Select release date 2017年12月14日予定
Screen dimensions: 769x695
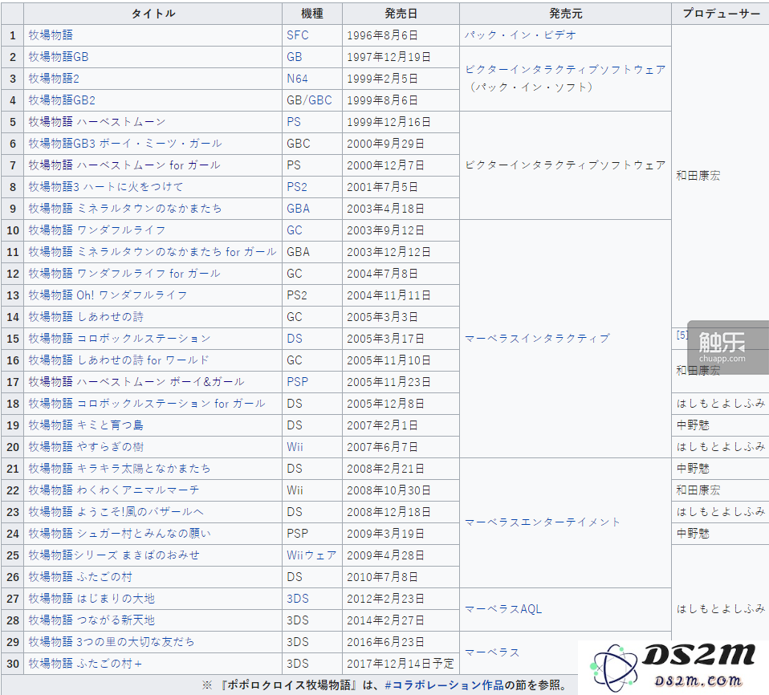(401, 664)
